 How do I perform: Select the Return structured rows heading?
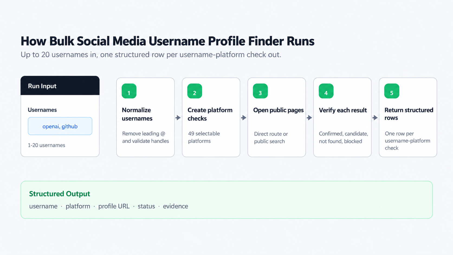click(x=409, y=114)
